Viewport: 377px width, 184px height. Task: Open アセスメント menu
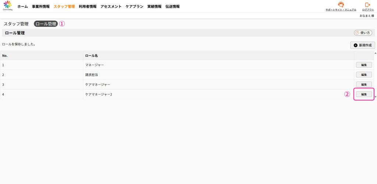pyautogui.click(x=111, y=7)
